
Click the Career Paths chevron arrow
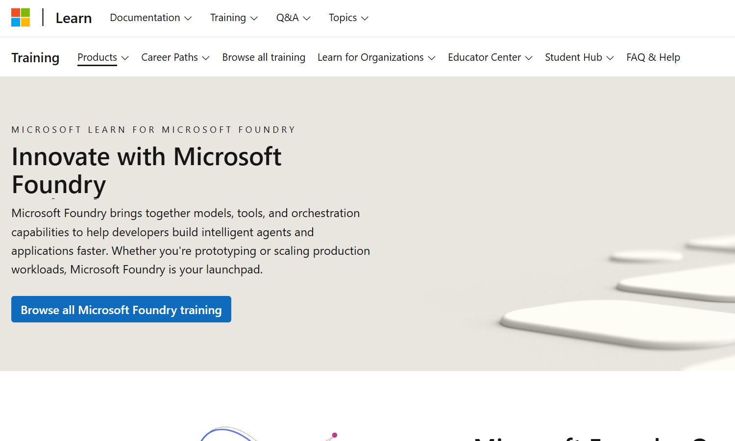coord(206,58)
